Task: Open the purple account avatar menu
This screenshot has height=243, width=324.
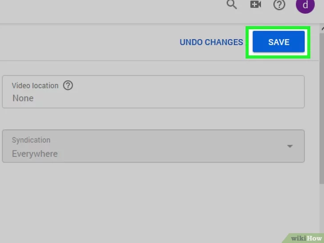Action: [x=304, y=5]
